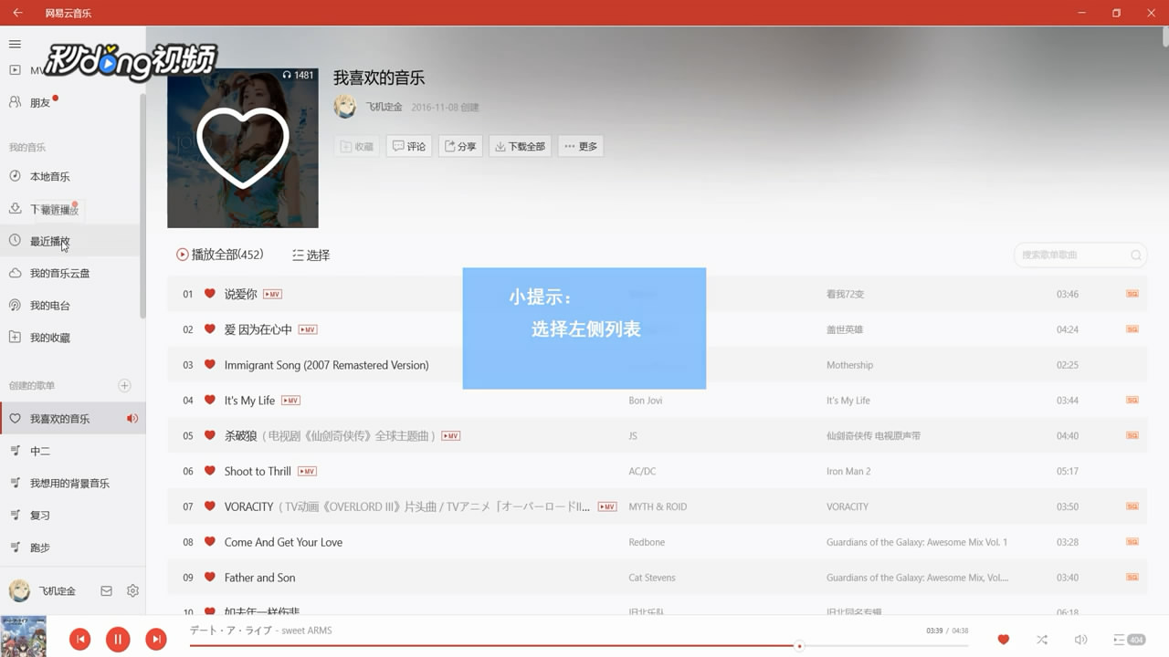Open the hamburger menu icon
The height and width of the screenshot is (657, 1169).
click(15, 44)
